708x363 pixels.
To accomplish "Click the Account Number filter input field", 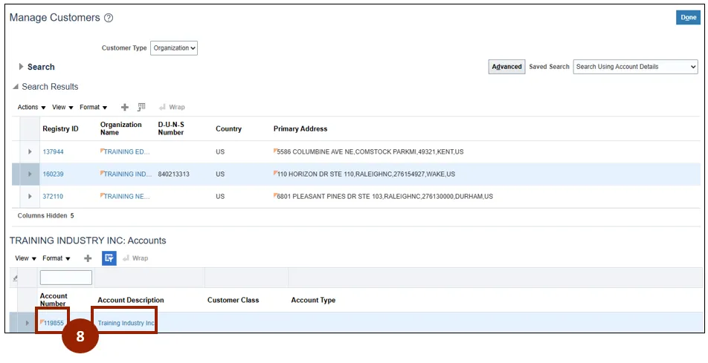I will (x=66, y=278).
